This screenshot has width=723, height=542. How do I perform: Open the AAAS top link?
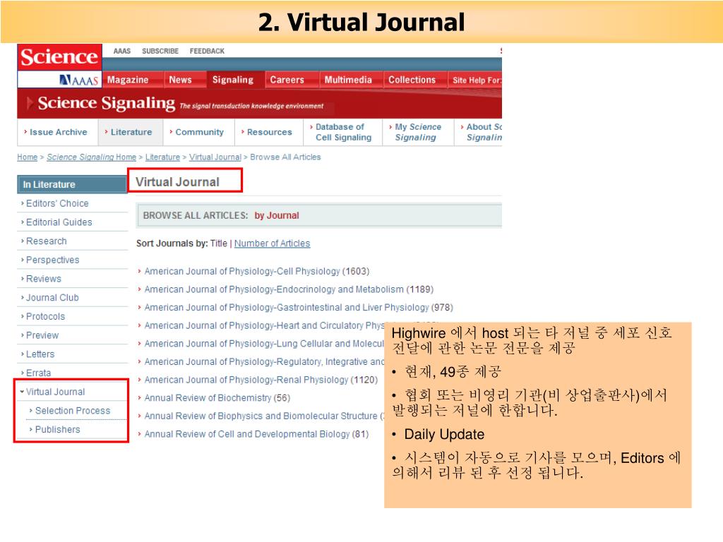point(122,51)
